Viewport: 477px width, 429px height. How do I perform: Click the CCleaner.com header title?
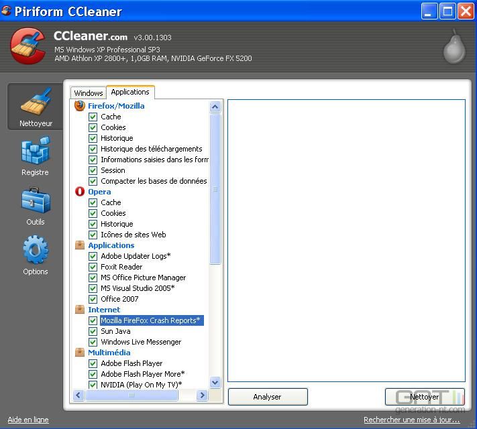[x=91, y=36]
